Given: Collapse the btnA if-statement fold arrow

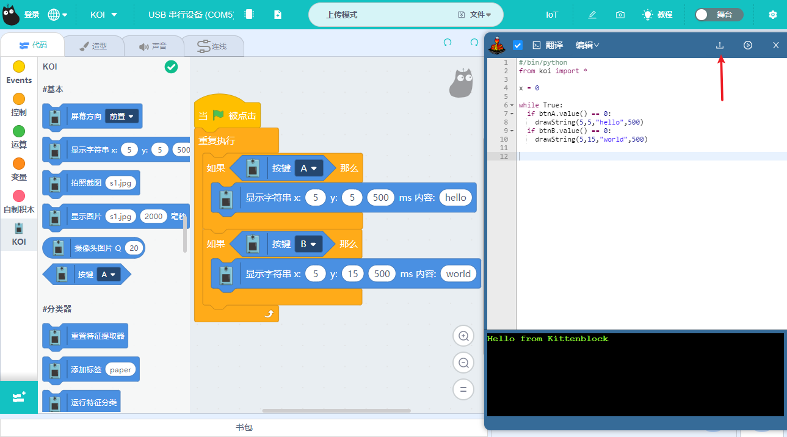Looking at the screenshot, I should click(512, 114).
